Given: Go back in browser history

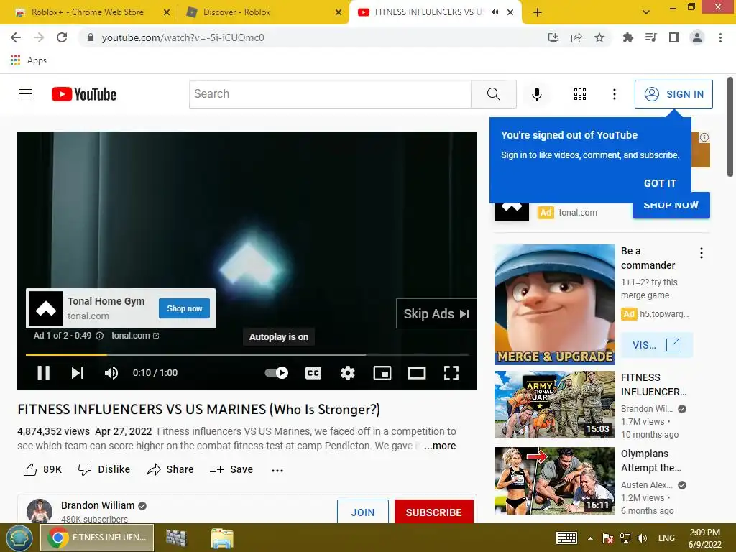Looking at the screenshot, I should point(16,37).
